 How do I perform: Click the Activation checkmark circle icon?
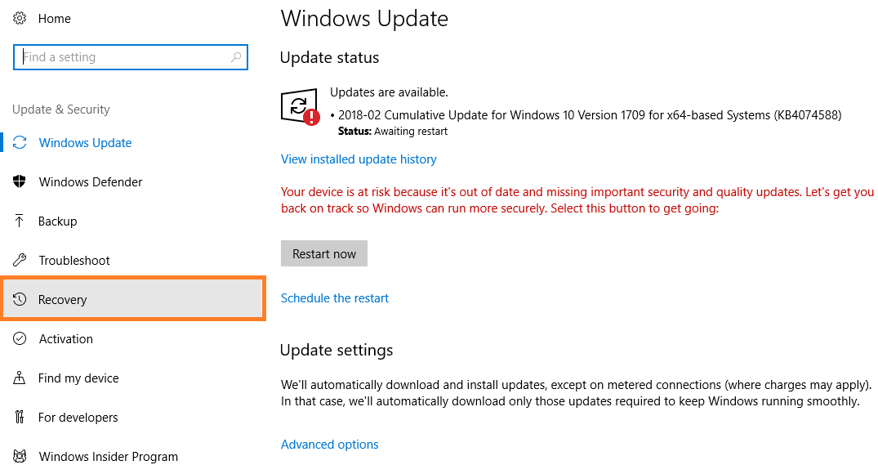(x=20, y=339)
